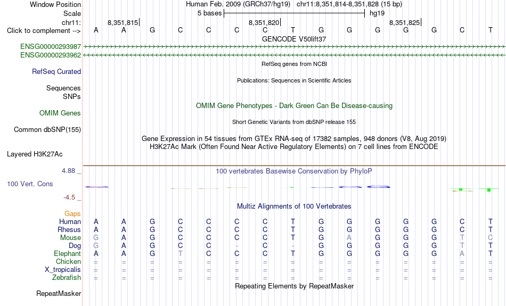Click the Layered H3K27Ac track label
The width and height of the screenshot is (506, 306).
point(35,154)
